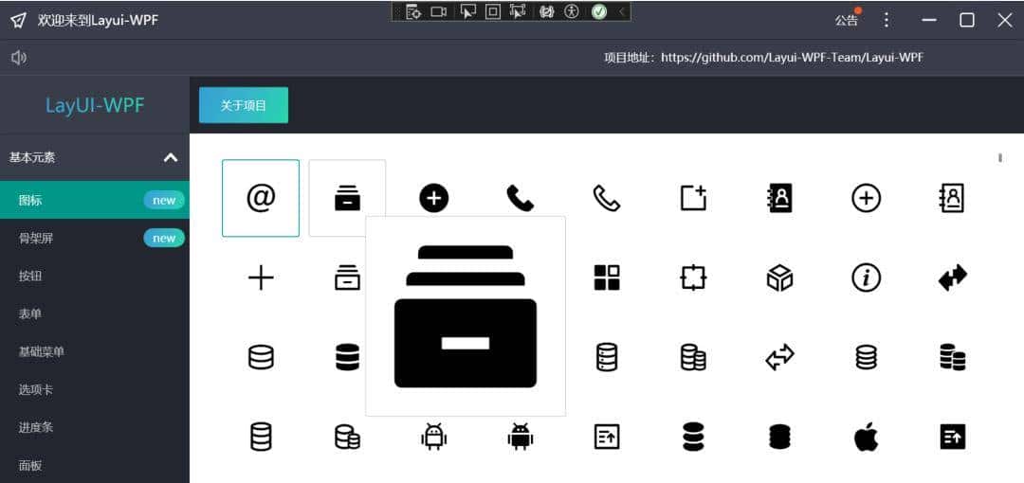Click the outlined phone handset icon
Image resolution: width=1024 pixels, height=483 pixels.
pyautogui.click(x=607, y=198)
